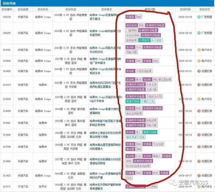Select the 投诉状态 column header
This screenshot has width=215, height=192.
[205, 9]
